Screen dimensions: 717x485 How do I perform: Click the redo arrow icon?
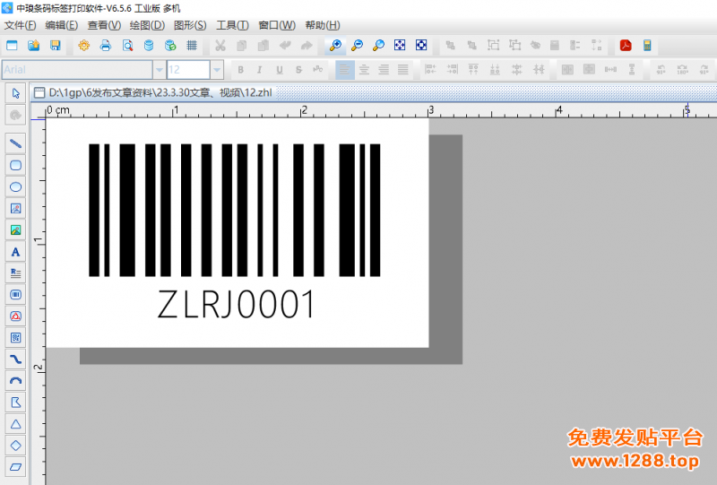click(307, 46)
